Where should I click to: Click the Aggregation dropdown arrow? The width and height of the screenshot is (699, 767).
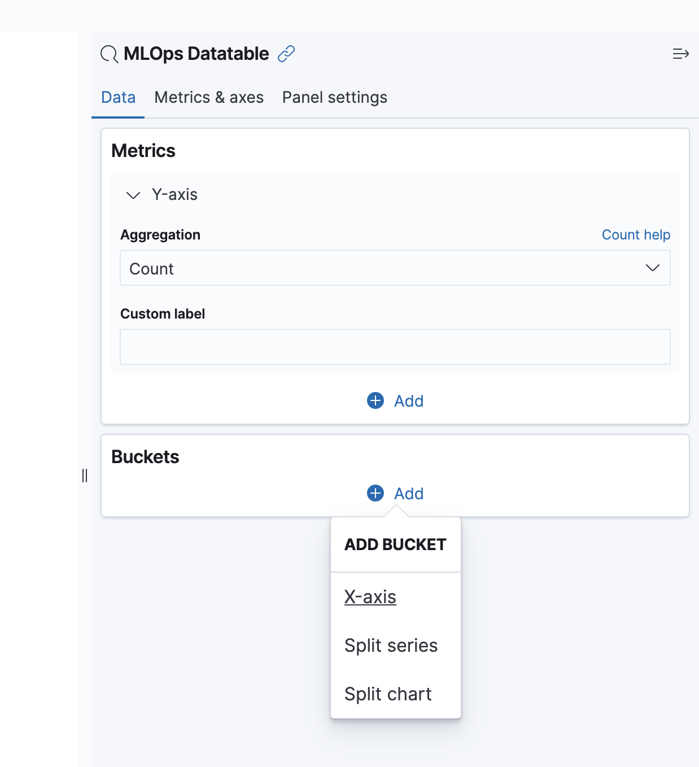652,268
